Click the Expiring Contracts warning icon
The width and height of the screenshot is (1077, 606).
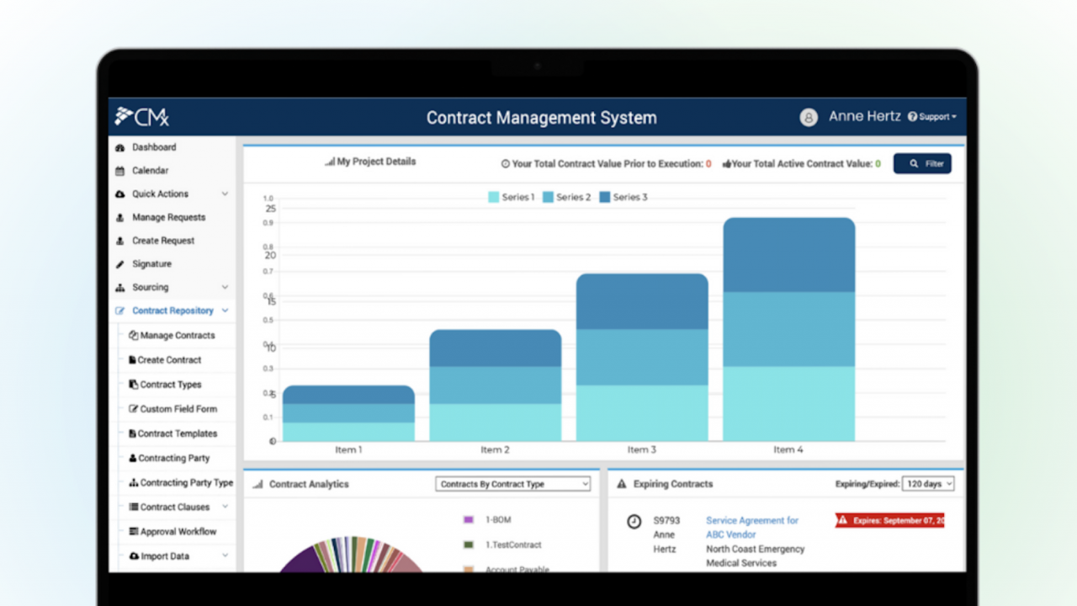[x=622, y=484]
